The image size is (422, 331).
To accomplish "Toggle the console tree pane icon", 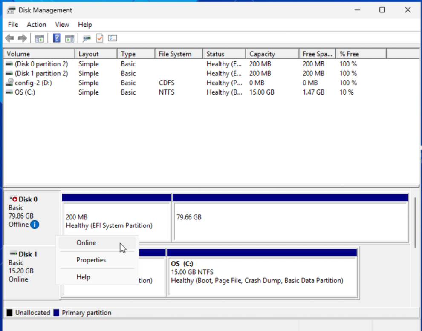I will point(40,38).
